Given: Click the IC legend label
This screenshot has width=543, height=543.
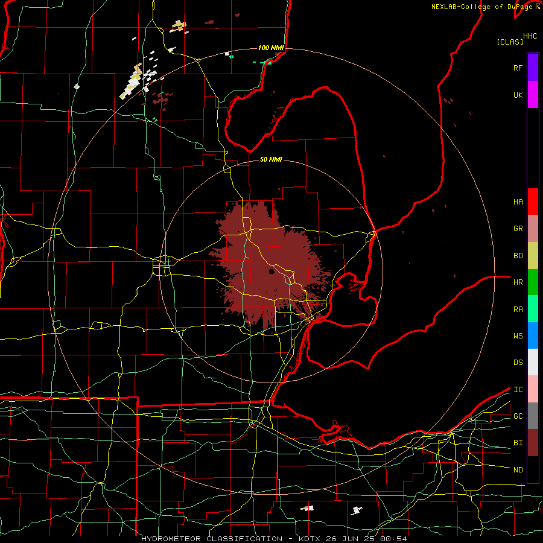Looking at the screenshot, I should click(518, 389).
